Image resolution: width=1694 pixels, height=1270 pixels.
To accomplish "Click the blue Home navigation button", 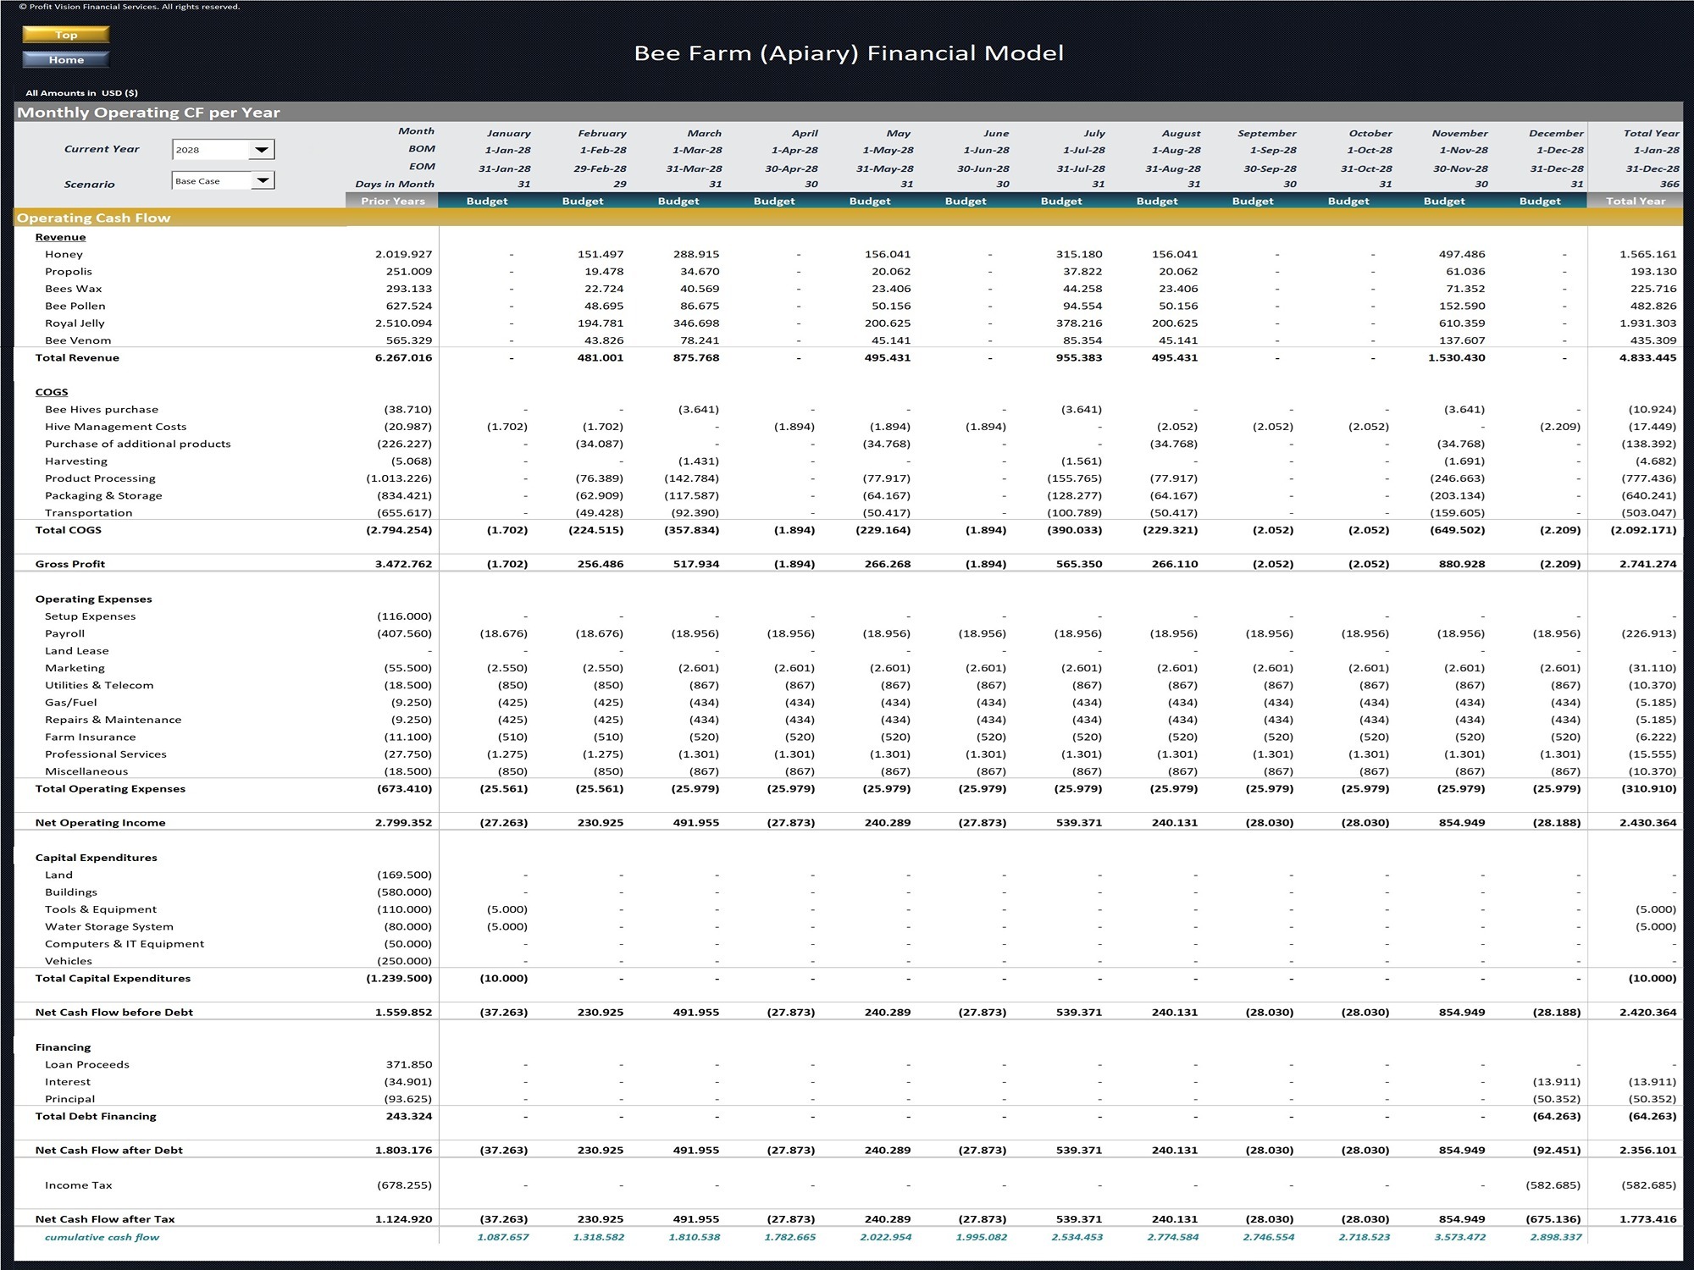I will click(65, 59).
